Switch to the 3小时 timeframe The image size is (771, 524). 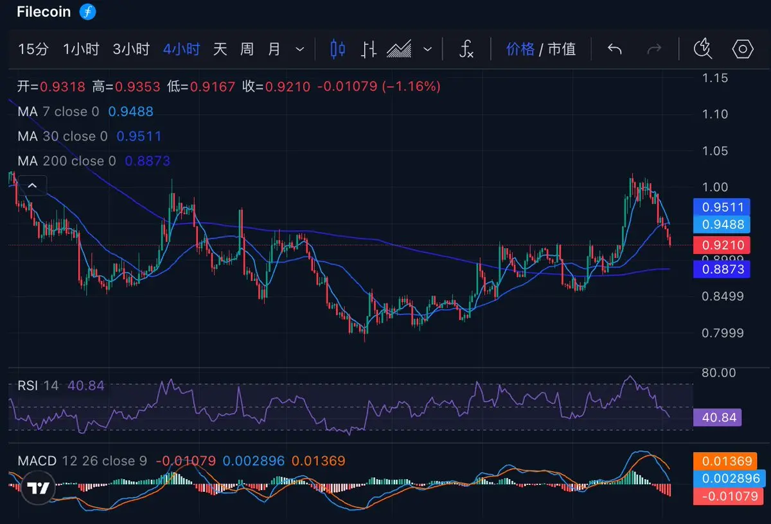(131, 49)
